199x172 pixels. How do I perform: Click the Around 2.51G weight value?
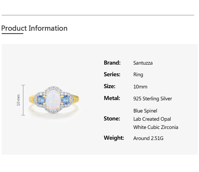click(x=148, y=138)
